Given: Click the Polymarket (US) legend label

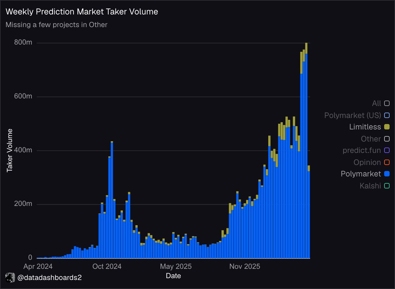Looking at the screenshot, I should [x=353, y=115].
